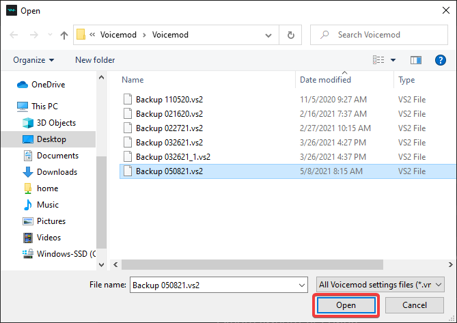Open Pictures in navigation pane

[51, 221]
